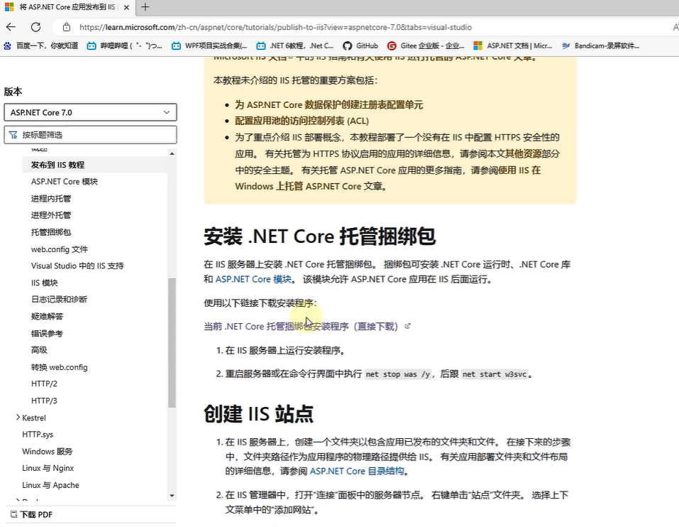
Task: Click the 版本 label above version dropdown
Action: point(13,92)
